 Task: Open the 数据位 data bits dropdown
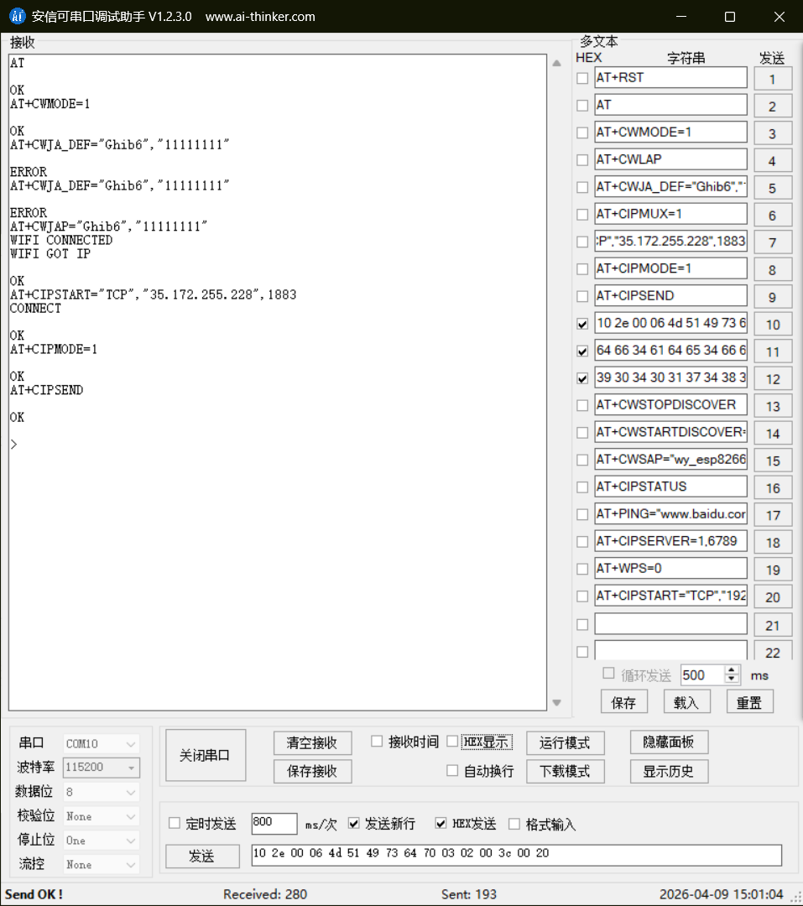click(x=102, y=792)
